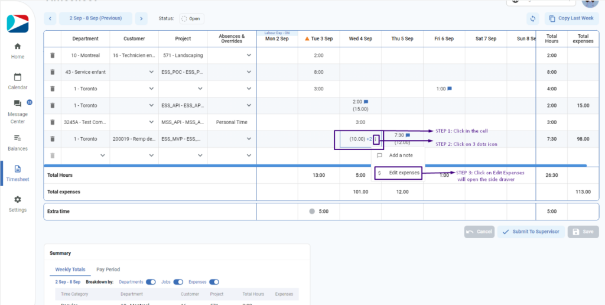Click the horizontal scrollbar below the grid
The width and height of the screenshot is (605, 305).
(x=315, y=166)
